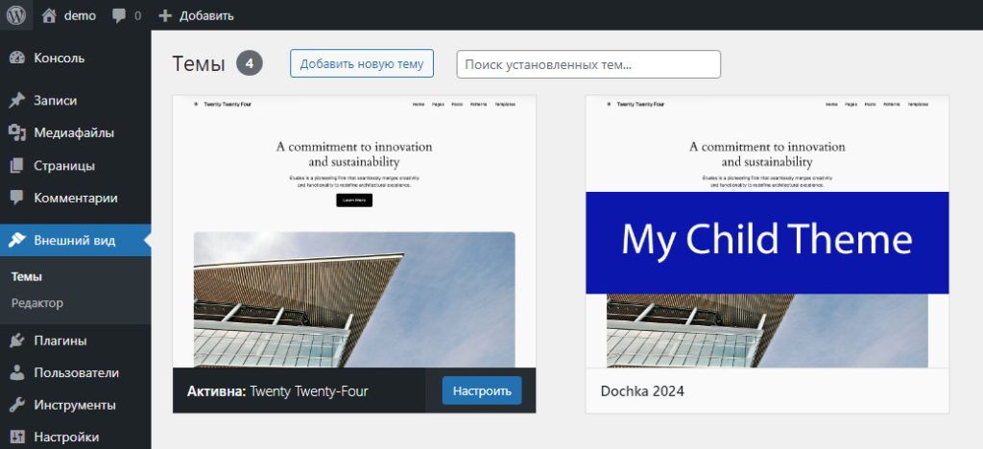Go to Пользователи section
The width and height of the screenshot is (983, 449).
click(75, 373)
